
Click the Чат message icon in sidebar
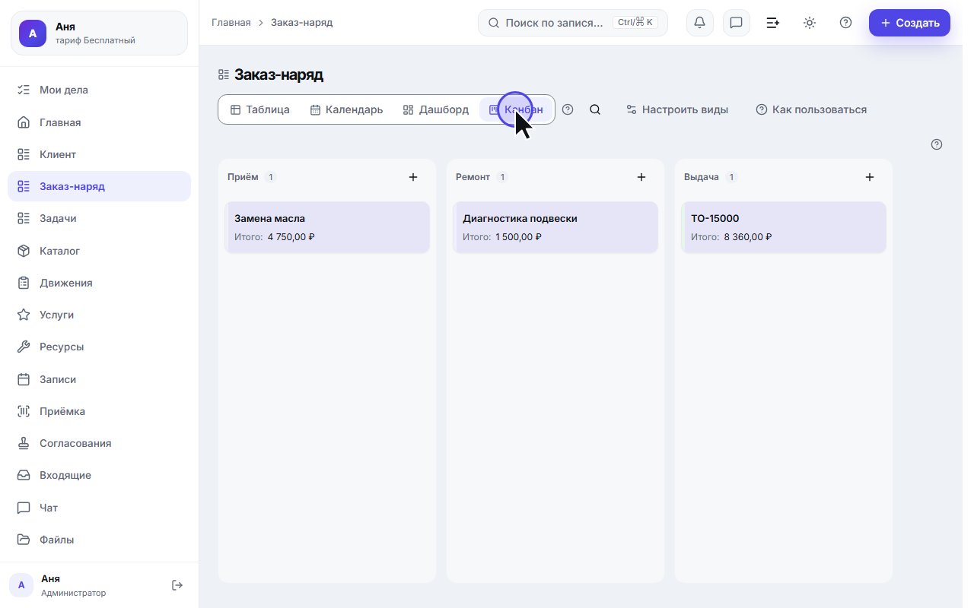[24, 508]
